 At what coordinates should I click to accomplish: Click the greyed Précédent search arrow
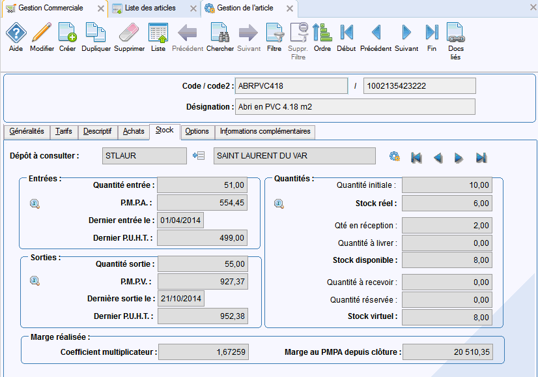pyautogui.click(x=188, y=33)
